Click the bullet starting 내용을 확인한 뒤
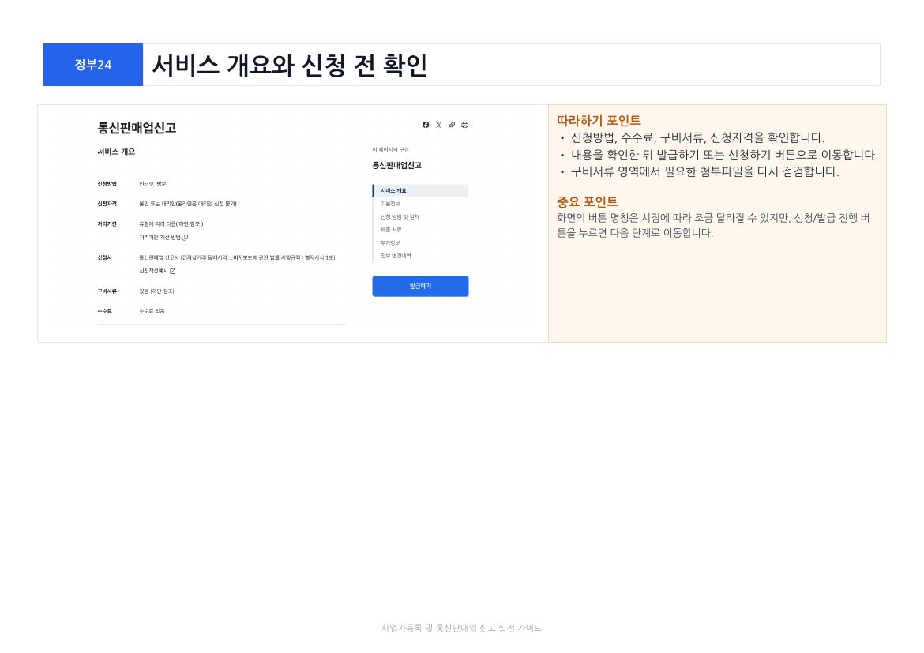This screenshot has width=924, height=653. click(724, 155)
